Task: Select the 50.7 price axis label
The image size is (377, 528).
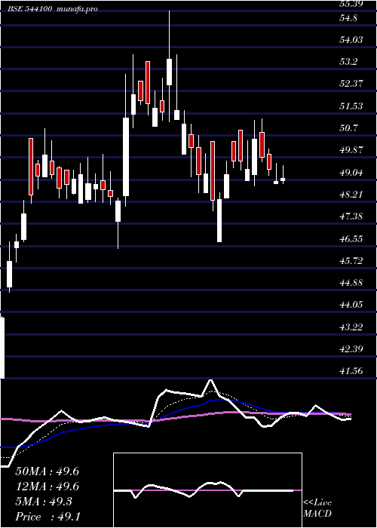Action: (348, 128)
